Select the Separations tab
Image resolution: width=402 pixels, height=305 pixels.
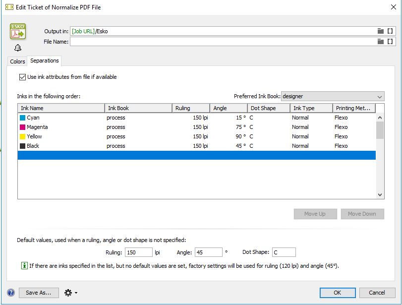(45, 61)
